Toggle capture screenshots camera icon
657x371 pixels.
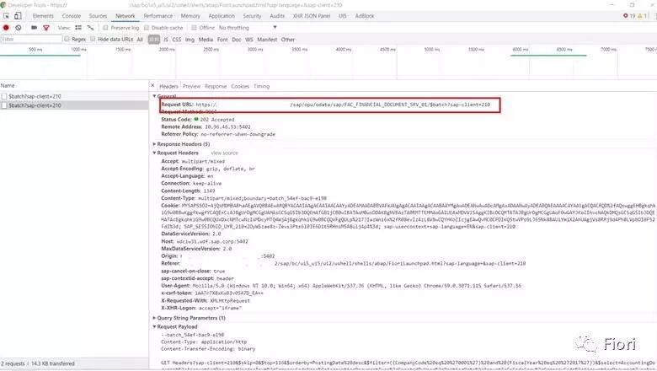[x=34, y=28]
